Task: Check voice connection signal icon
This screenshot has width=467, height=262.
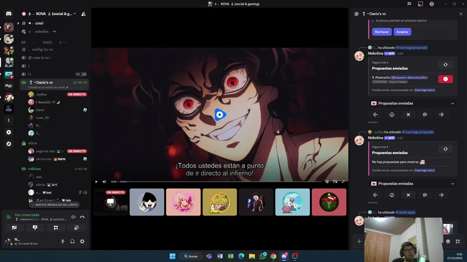Action: pos(9,217)
